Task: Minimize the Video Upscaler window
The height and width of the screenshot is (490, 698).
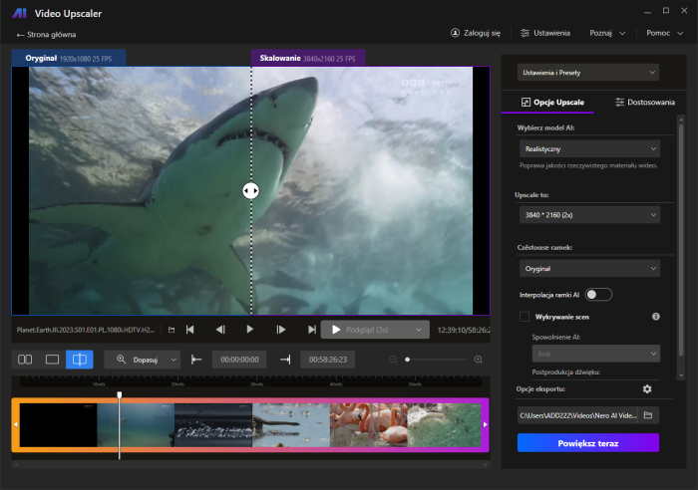Action: coord(647,11)
